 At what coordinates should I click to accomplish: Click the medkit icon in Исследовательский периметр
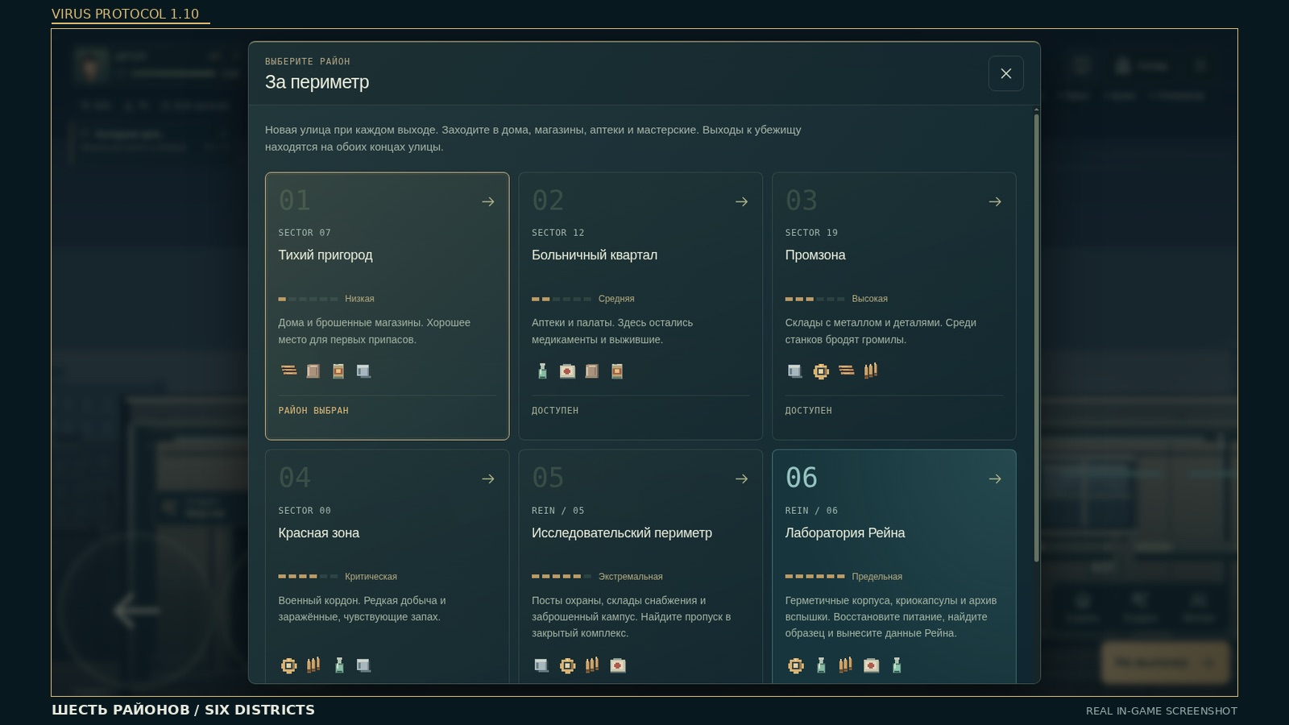tap(618, 665)
